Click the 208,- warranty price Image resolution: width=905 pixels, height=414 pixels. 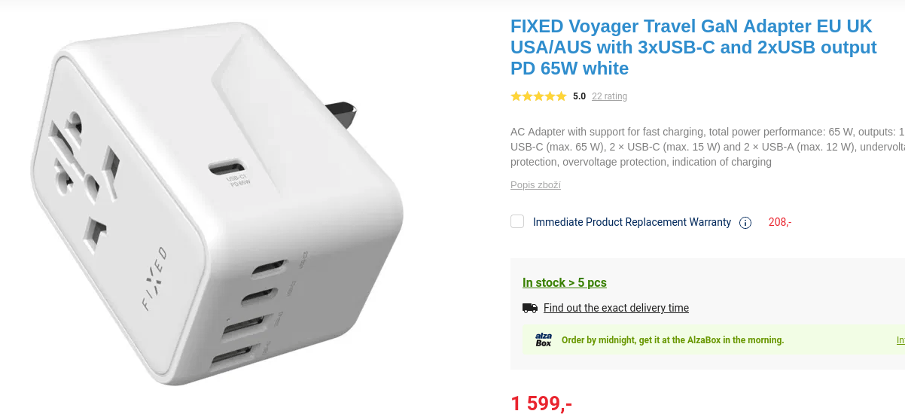click(x=779, y=222)
